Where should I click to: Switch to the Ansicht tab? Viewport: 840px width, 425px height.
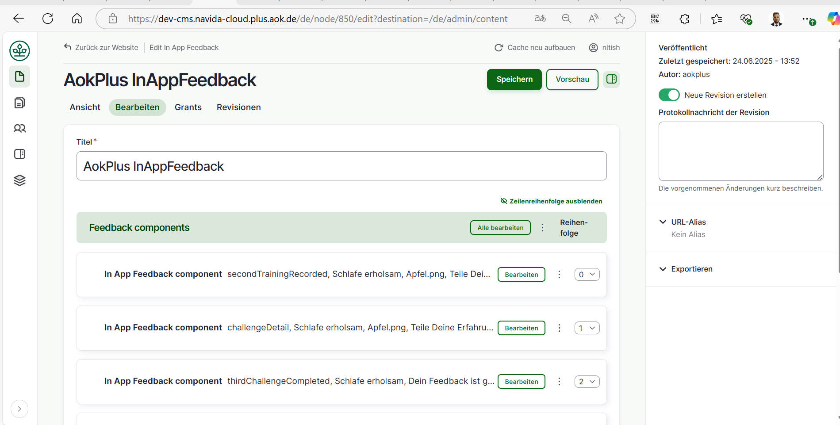[85, 107]
